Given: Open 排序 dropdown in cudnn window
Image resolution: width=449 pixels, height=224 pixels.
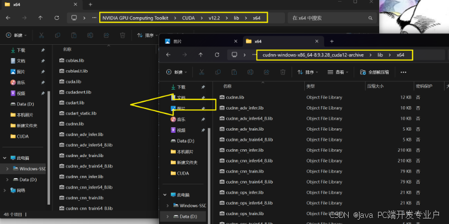Looking at the screenshot, I should 308,72.
